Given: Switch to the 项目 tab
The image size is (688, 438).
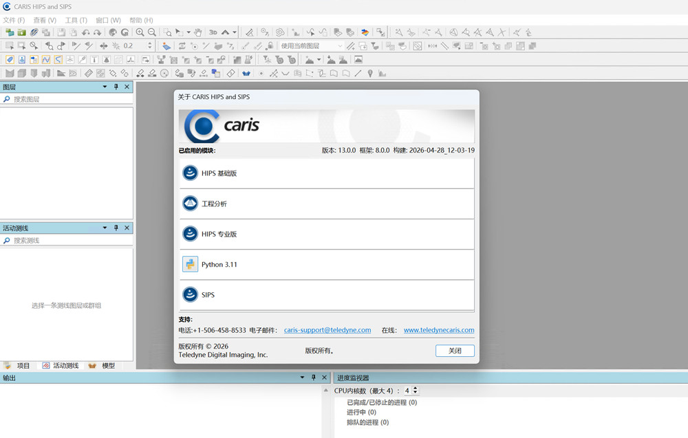Looking at the screenshot, I should coord(17,366).
